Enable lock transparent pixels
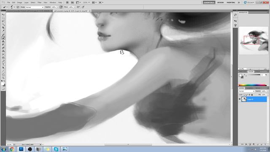The image size is (270, 152). click(x=244, y=95)
